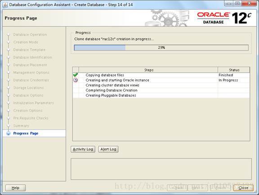
Task: Click the empty message box below the log buttons
Action: [161, 169]
